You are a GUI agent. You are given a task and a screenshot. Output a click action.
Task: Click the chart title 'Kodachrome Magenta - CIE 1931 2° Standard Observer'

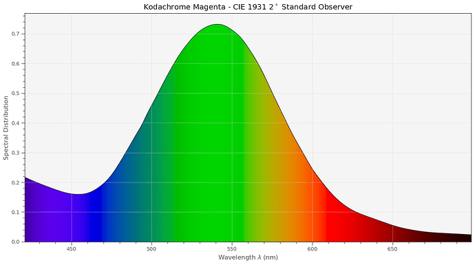(248, 7)
